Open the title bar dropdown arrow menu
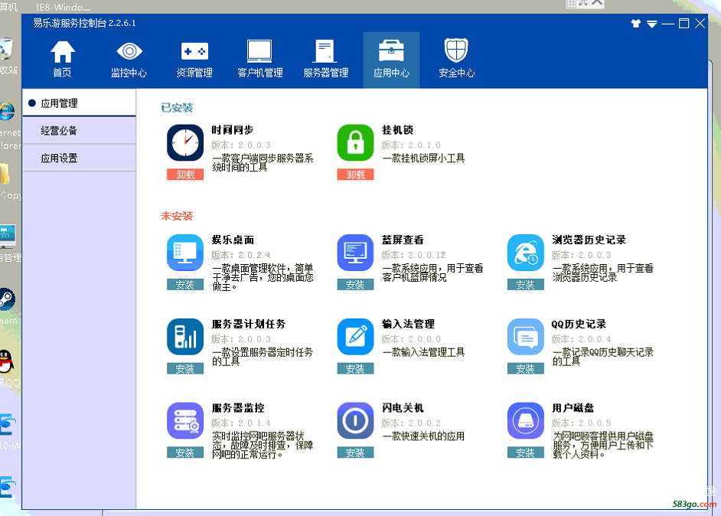This screenshot has height=516, width=721. [x=652, y=24]
